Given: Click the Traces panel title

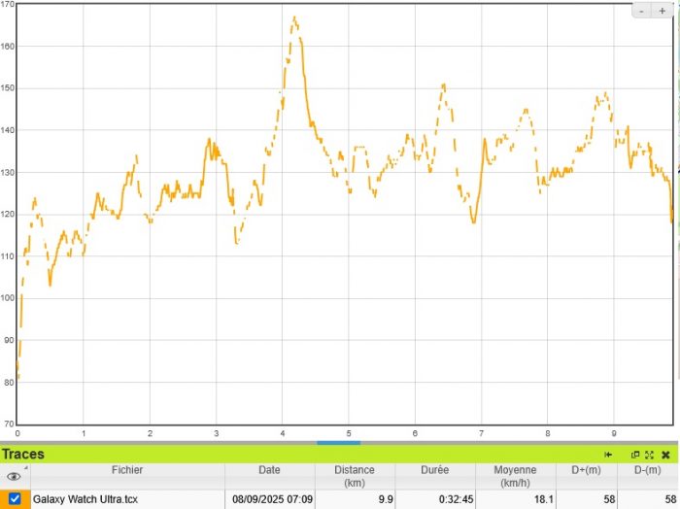Looking at the screenshot, I should (23, 454).
